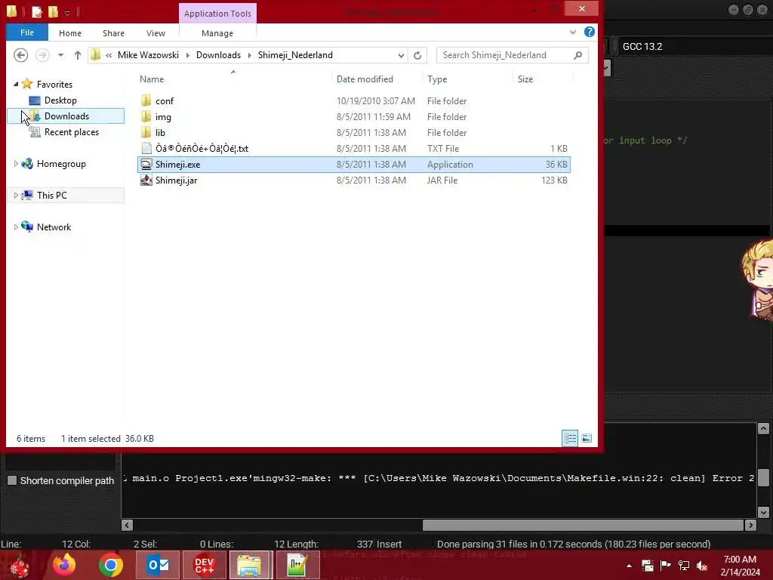Go up one folder level

click(78, 55)
